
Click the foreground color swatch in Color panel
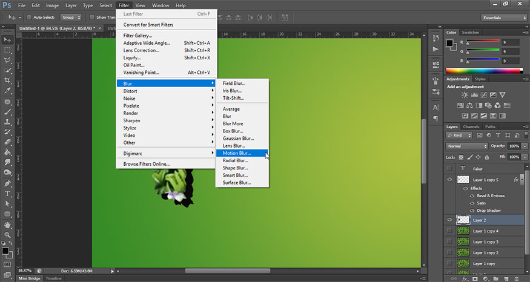tap(450, 44)
